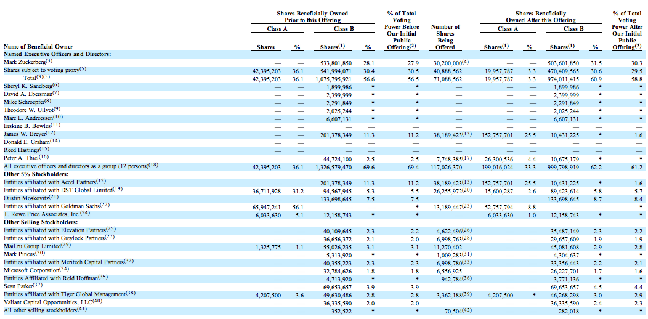The image size is (648, 319).
Task: Click the Number of Shares Being Offered header
Action: (x=445, y=37)
